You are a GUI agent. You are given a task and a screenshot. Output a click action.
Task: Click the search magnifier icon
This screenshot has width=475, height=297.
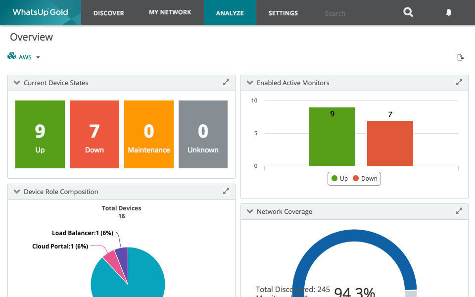click(x=408, y=12)
